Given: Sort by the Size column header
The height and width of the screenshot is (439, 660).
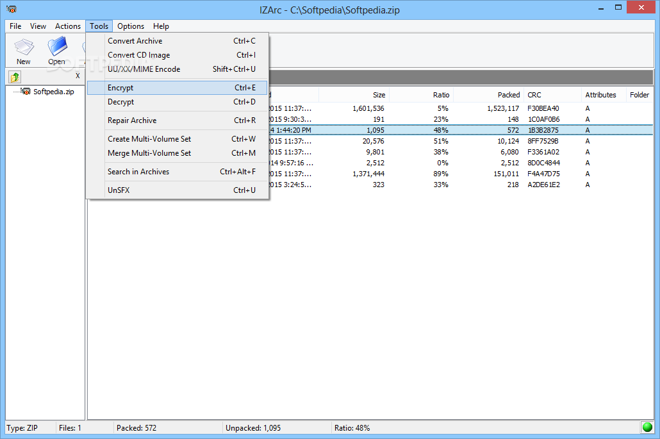Looking at the screenshot, I should pyautogui.click(x=354, y=95).
